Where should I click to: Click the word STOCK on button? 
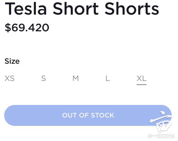click(x=103, y=115)
